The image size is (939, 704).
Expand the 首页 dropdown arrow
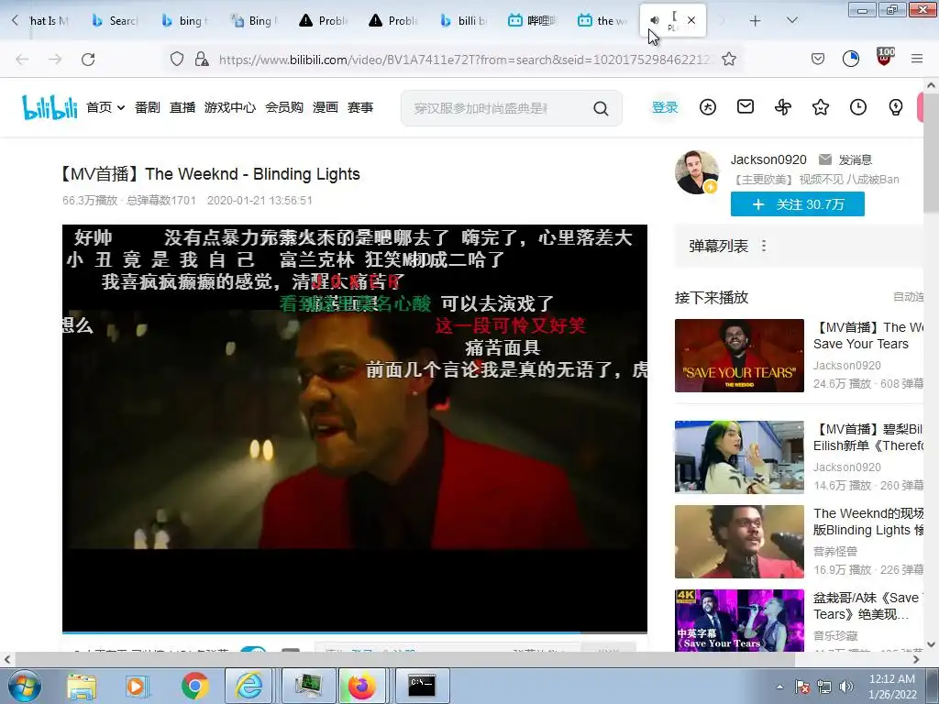[121, 108]
